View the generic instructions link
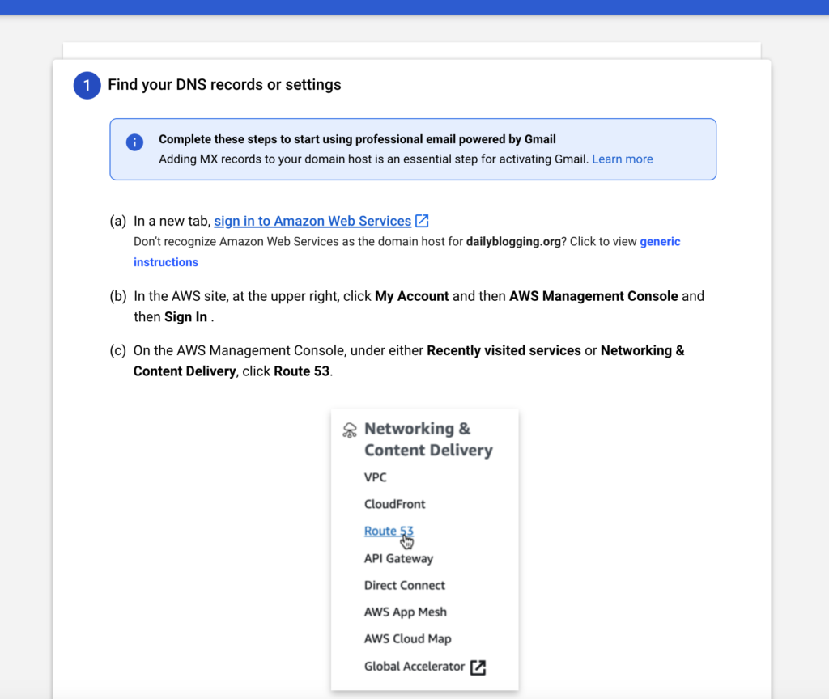This screenshot has height=699, width=829. (x=166, y=262)
